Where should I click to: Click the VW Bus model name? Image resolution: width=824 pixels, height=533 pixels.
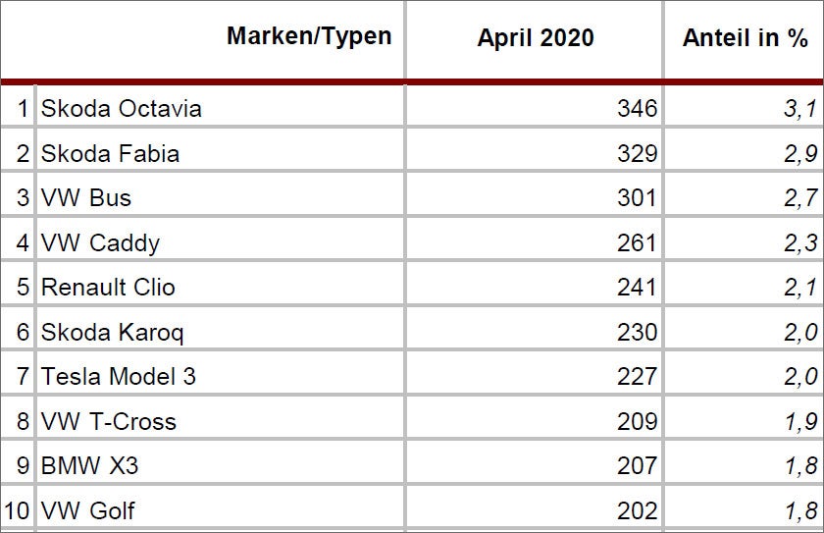[x=86, y=197]
